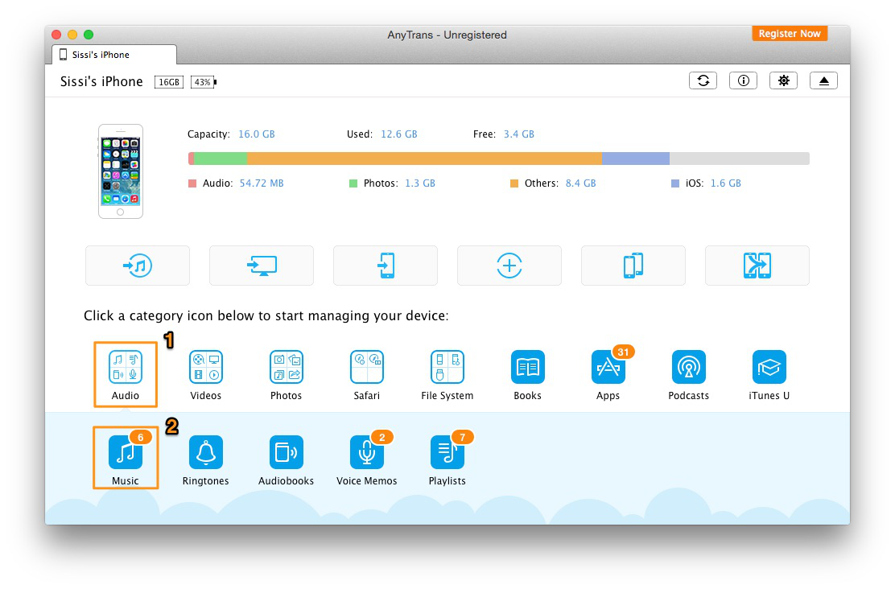Open the Audiobooks subcategory
The image size is (895, 589).
(286, 452)
